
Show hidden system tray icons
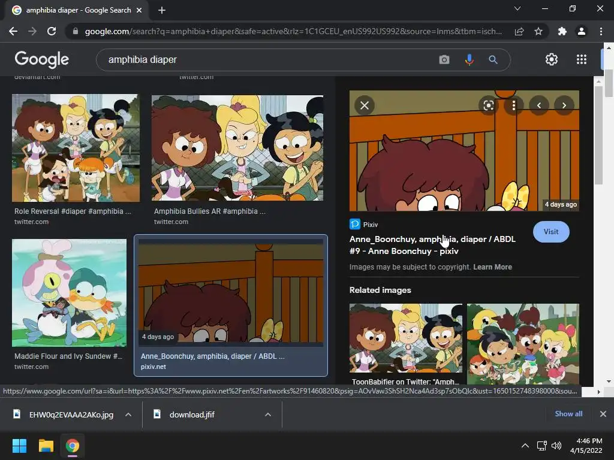[525, 446]
